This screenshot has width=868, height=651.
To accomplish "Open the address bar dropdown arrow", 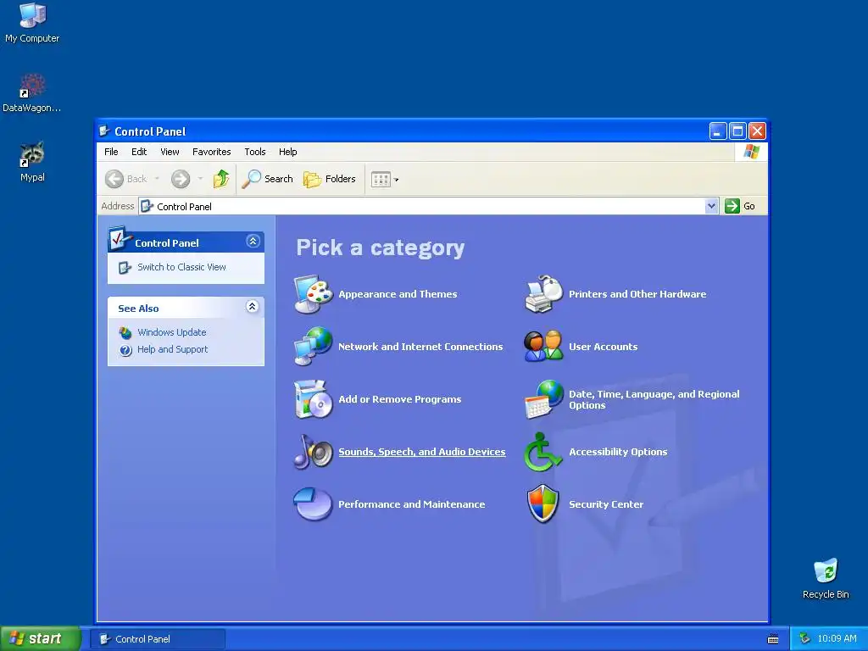I will pyautogui.click(x=711, y=206).
